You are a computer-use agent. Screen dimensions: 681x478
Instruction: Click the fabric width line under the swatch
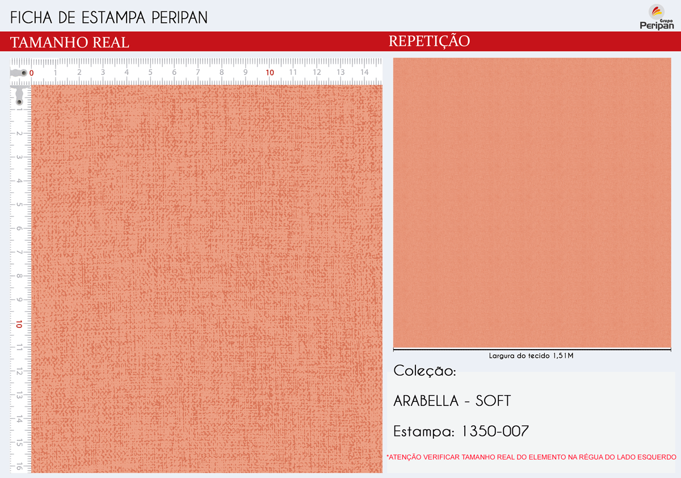pos(532,348)
